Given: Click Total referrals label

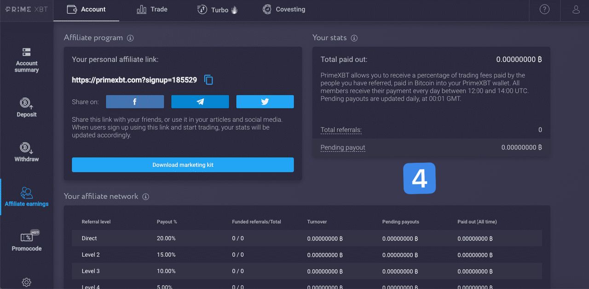Looking at the screenshot, I should tap(341, 130).
